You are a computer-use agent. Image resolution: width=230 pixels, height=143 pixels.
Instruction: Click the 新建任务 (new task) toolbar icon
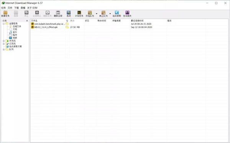pyautogui.click(x=5, y=14)
